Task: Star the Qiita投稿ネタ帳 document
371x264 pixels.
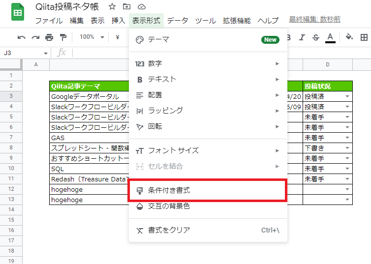Action: tap(112, 6)
